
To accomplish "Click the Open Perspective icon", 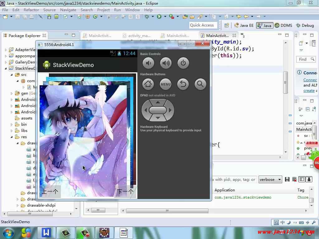I will pyautogui.click(x=227, y=25).
